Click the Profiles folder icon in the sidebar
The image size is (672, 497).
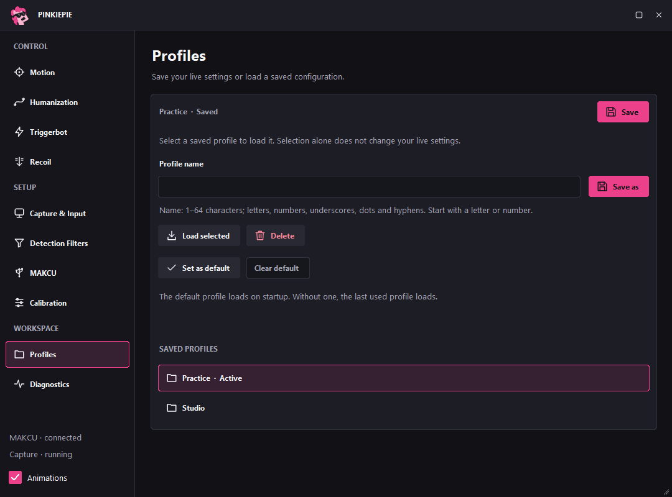(x=19, y=355)
